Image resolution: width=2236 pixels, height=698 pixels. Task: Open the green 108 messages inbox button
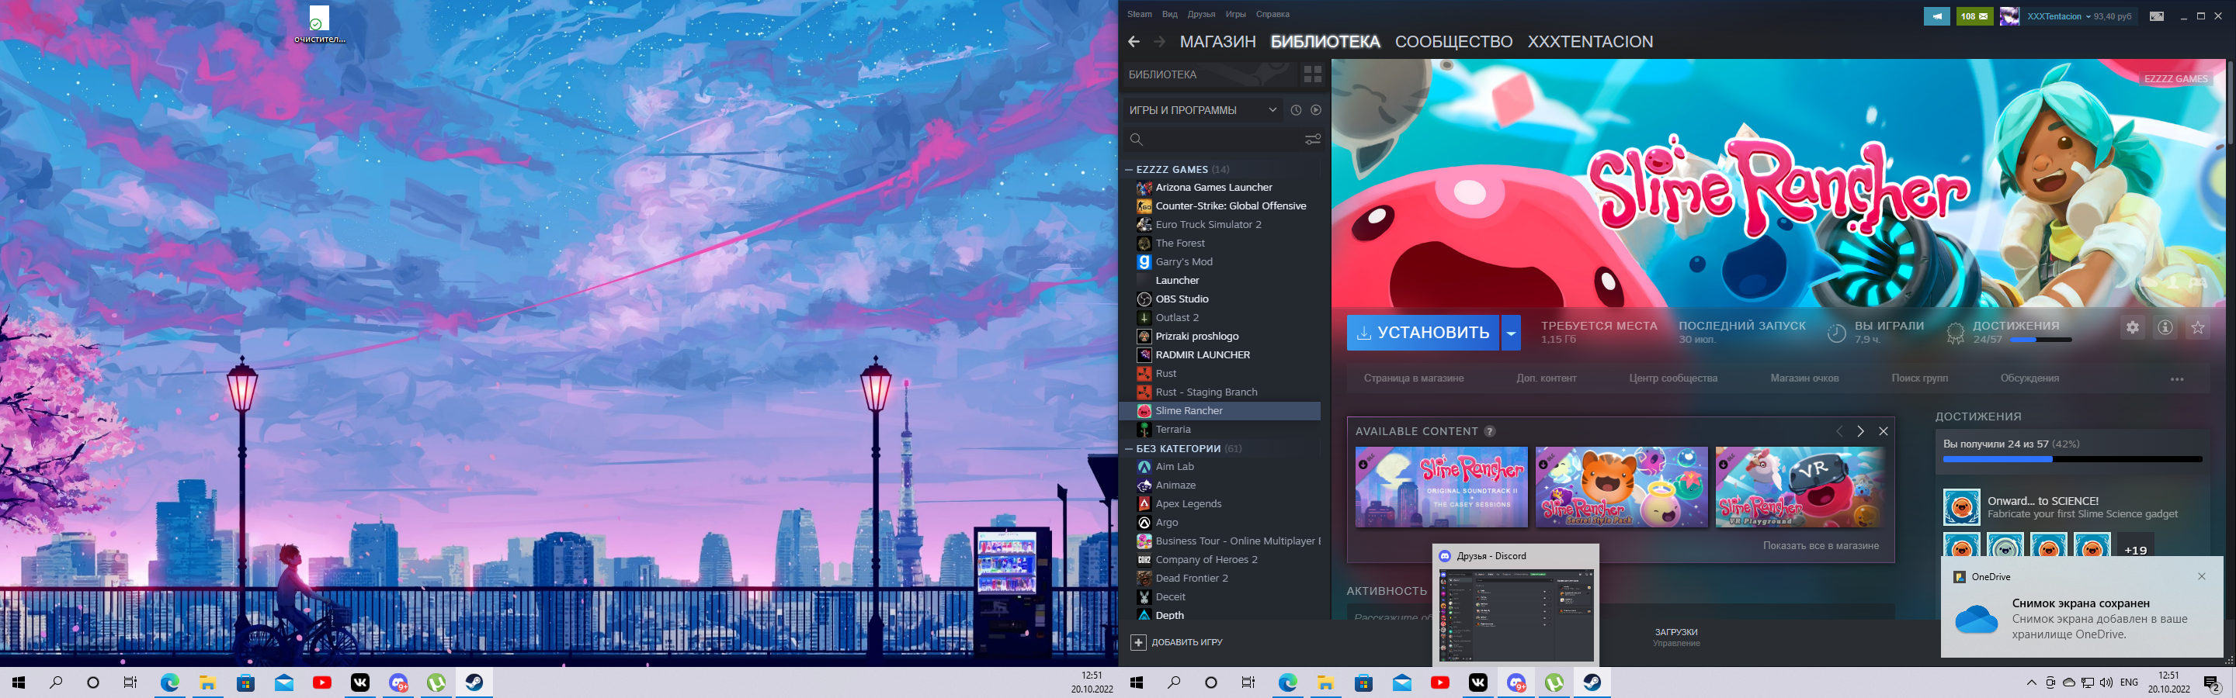point(1974,16)
